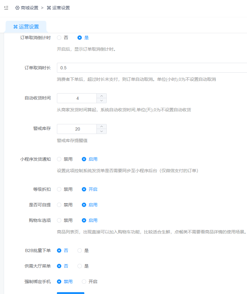Click the 自动收货时间 number field
247x294 pixels.
(77, 98)
